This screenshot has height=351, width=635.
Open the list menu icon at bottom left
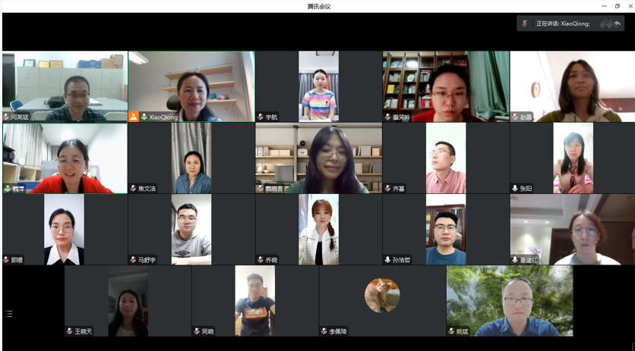point(9,313)
